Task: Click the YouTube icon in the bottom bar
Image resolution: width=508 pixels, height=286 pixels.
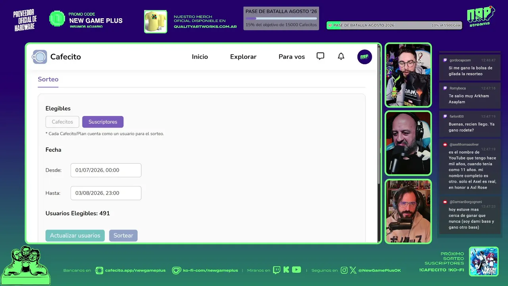Action: tap(296, 270)
